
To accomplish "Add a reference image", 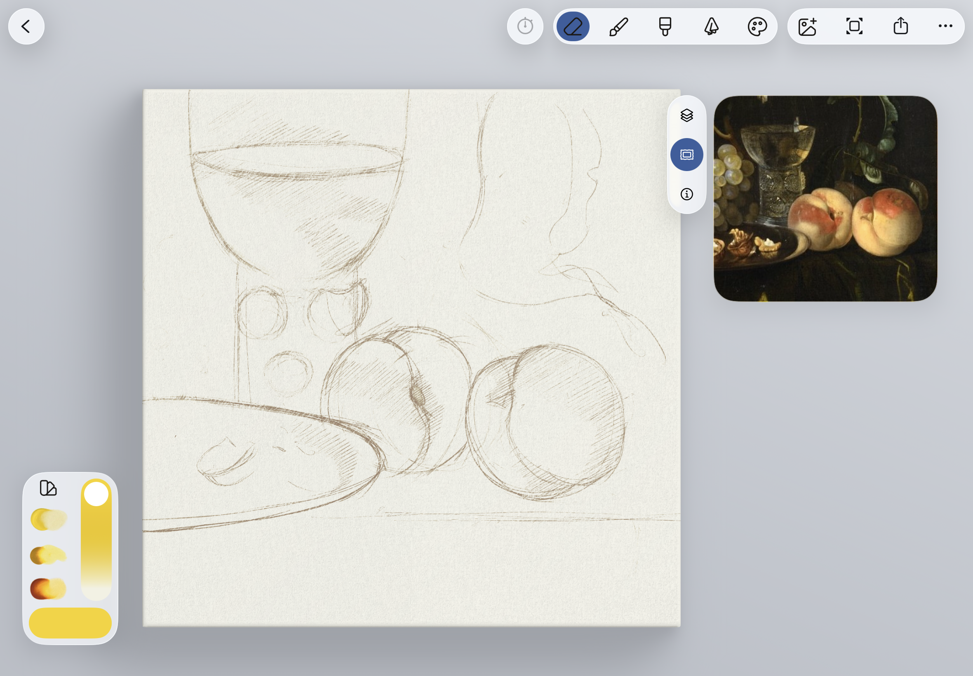I will point(807,26).
